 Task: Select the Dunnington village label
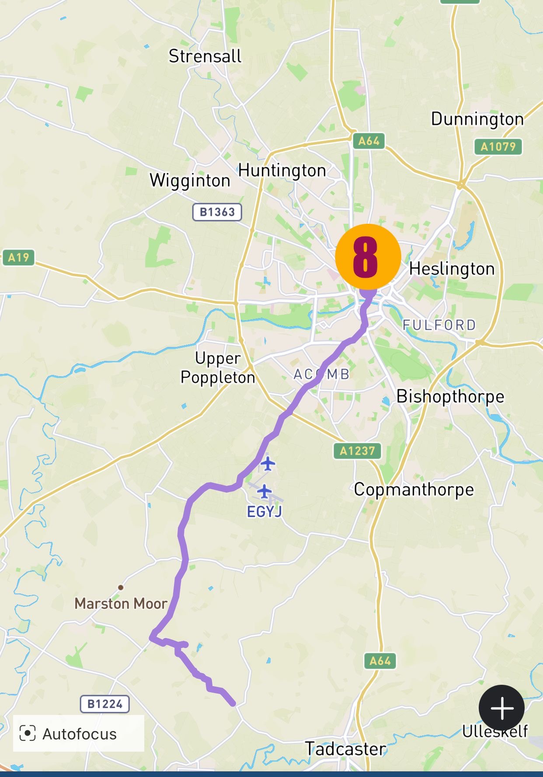(x=477, y=119)
